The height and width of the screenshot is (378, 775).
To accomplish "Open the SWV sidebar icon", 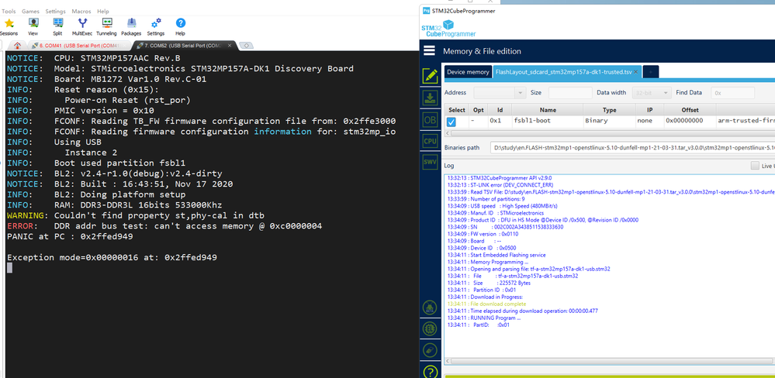I will pos(430,163).
